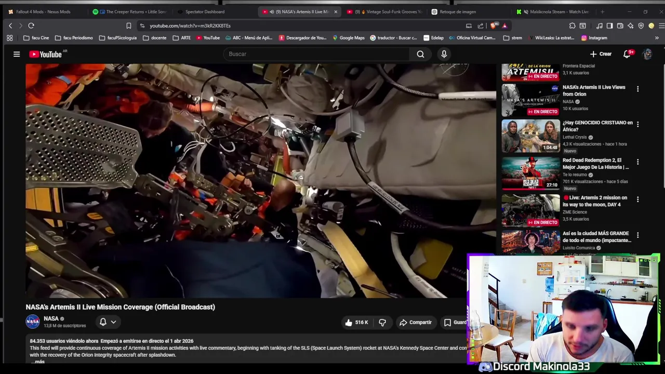Click the Compartir share button
Screen dimensions: 665x374
pyautogui.click(x=415, y=323)
